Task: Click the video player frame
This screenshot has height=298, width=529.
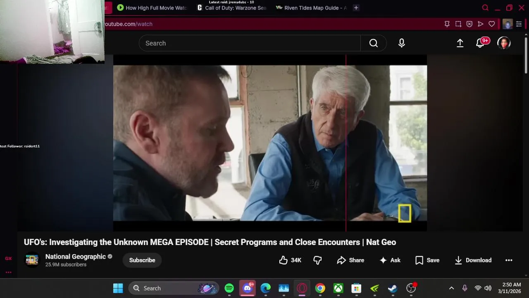Action: click(270, 143)
